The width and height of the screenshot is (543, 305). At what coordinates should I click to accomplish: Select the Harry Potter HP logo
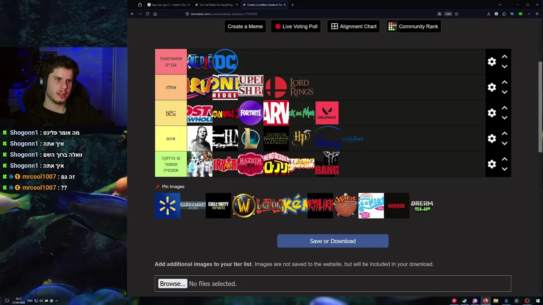(x=302, y=139)
